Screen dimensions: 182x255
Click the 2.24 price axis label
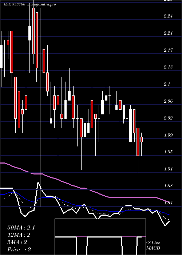(x=168, y=16)
